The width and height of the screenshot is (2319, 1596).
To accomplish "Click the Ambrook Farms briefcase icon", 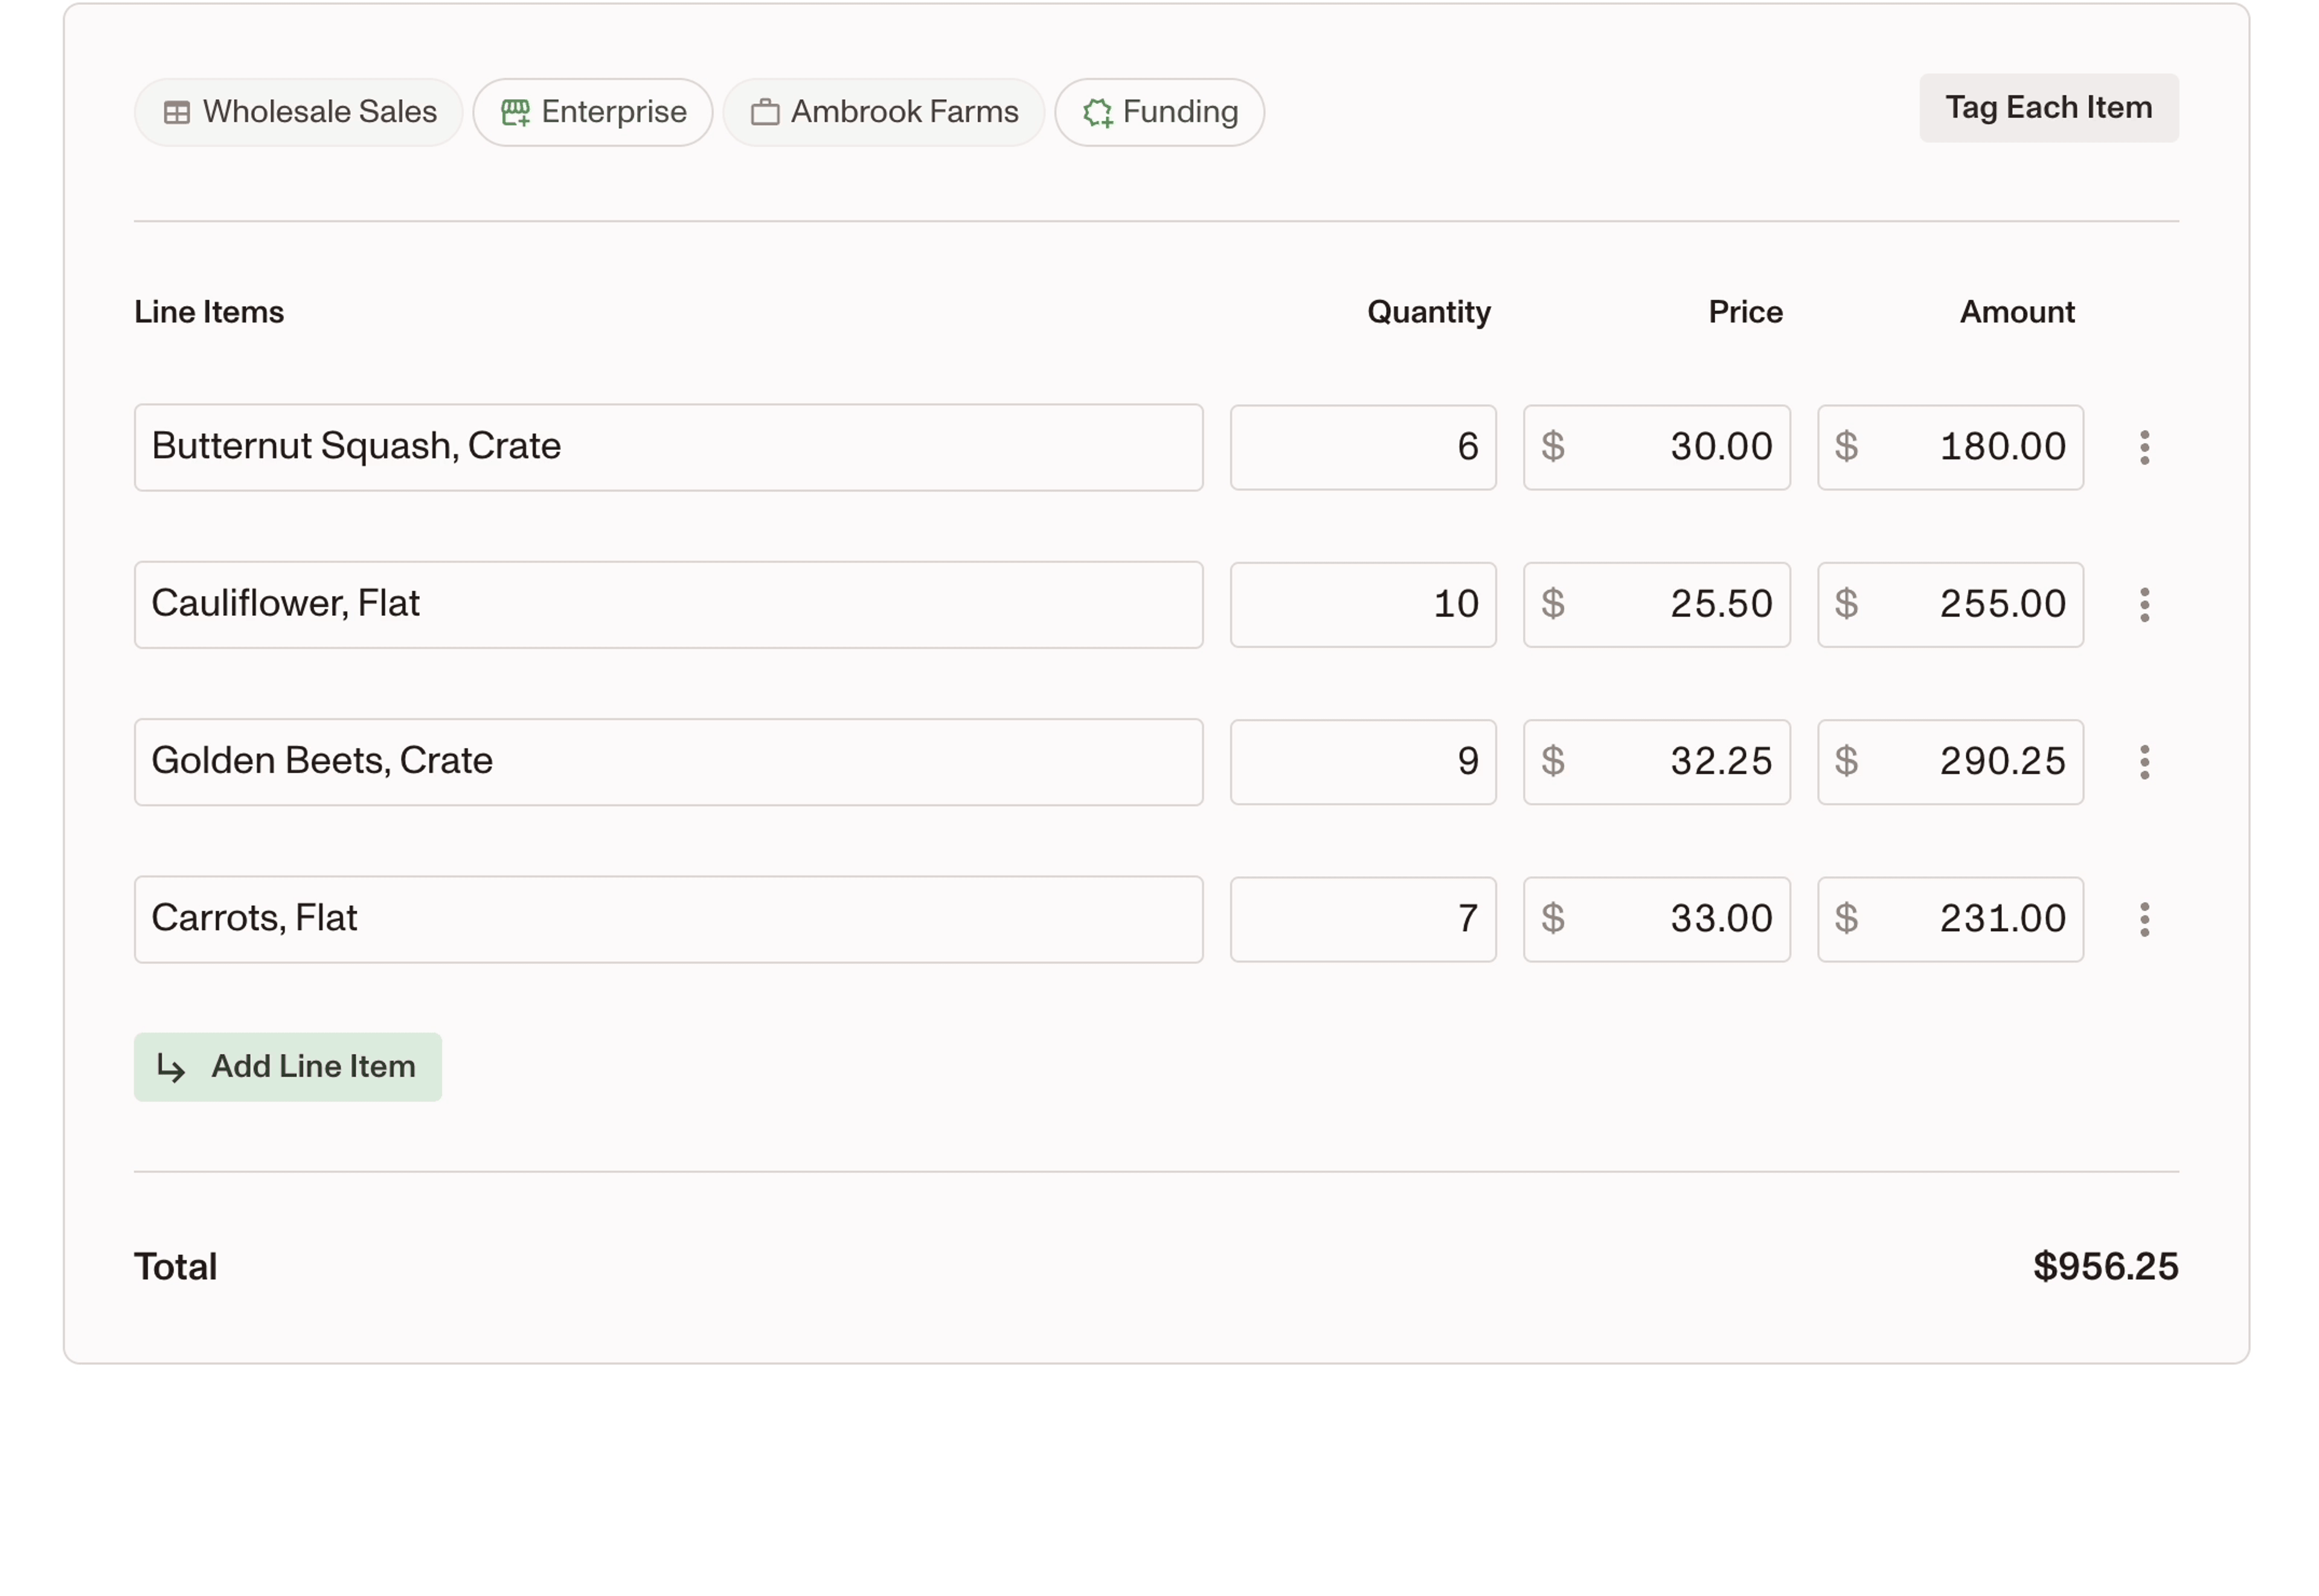I will 765,112.
